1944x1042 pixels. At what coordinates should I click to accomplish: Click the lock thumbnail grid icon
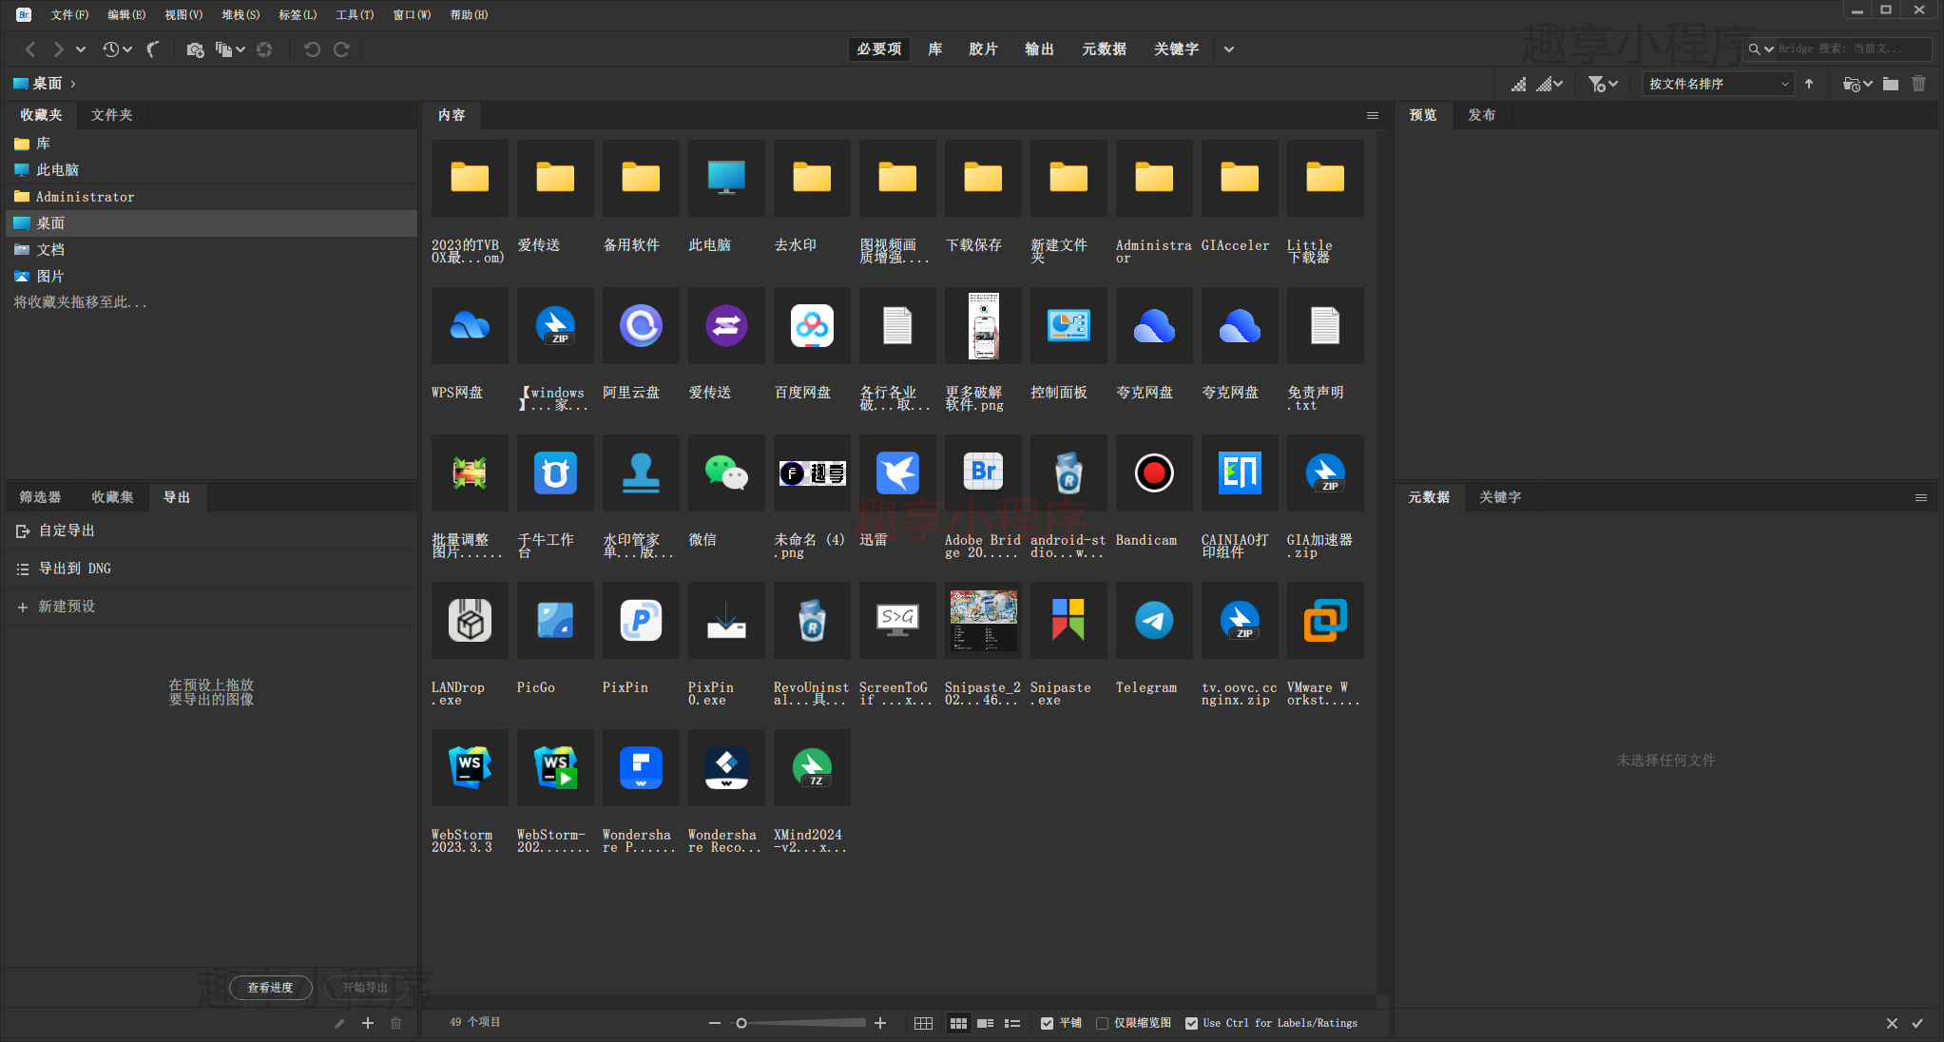[923, 1023]
